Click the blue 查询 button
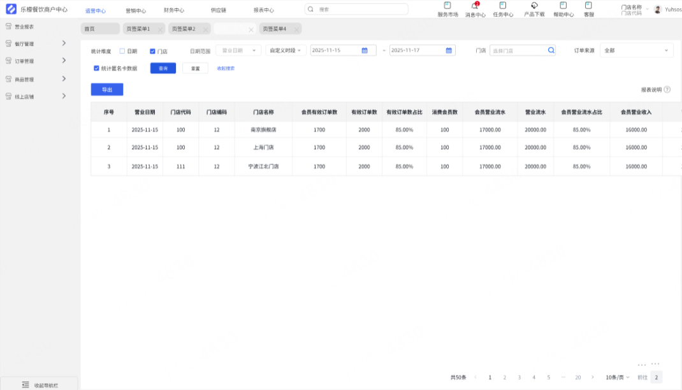Viewport: 682px width, 390px height. [x=163, y=68]
